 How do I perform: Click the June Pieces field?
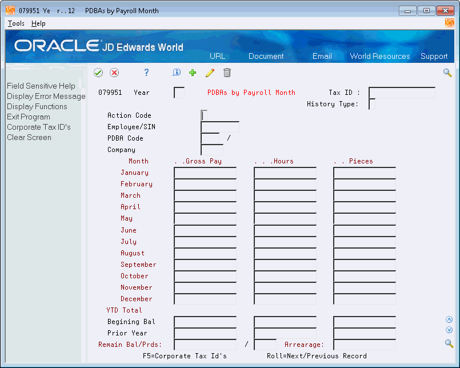click(x=365, y=230)
